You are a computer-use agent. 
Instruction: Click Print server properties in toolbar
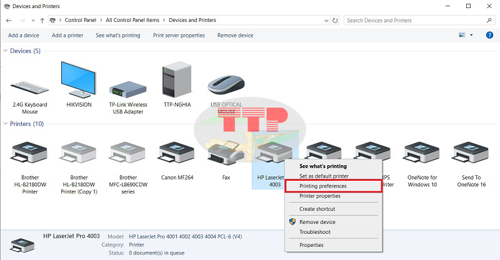click(179, 36)
